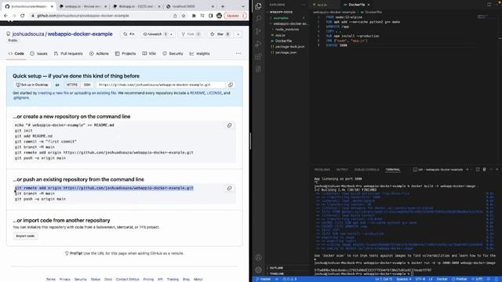
Task: Open the Extensions view in VS Code
Action: click(258, 56)
